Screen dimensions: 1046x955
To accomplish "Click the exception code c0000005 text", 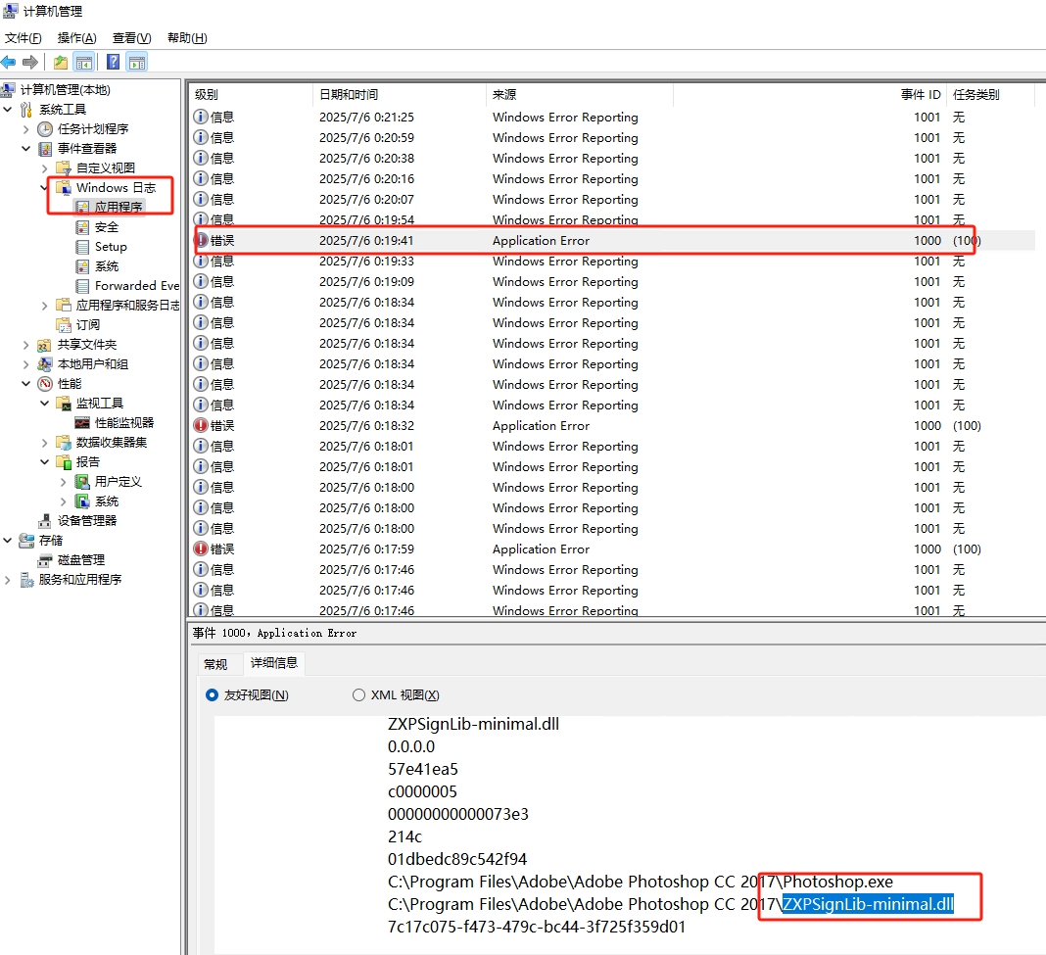I will tap(422, 791).
